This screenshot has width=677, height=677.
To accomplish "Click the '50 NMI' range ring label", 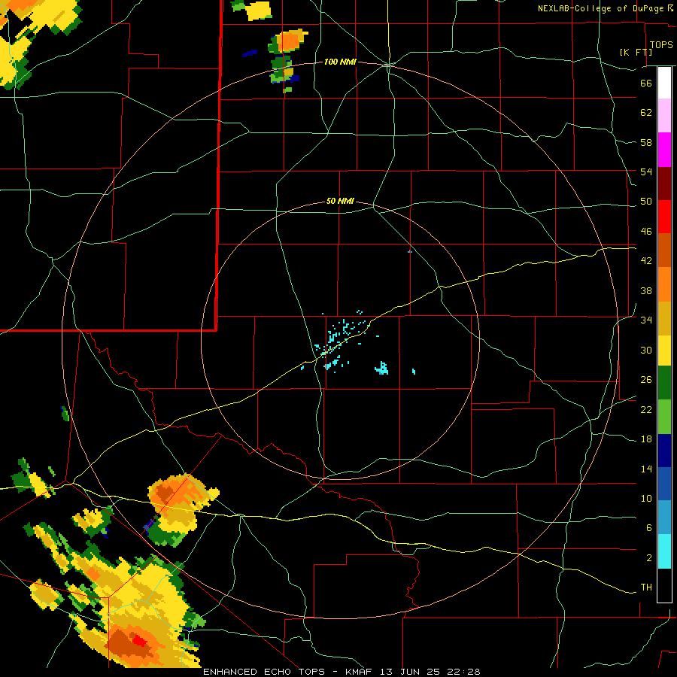I will point(340,201).
